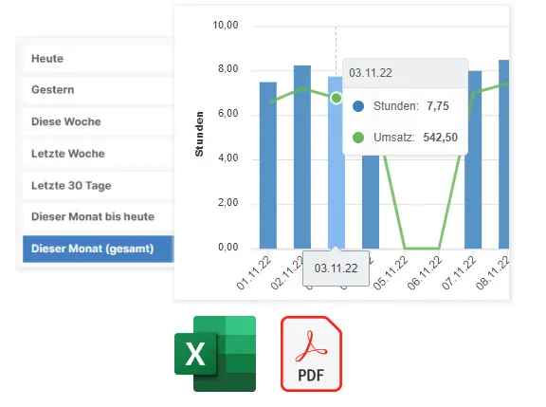Click y-axis value 10,00

click(226, 25)
